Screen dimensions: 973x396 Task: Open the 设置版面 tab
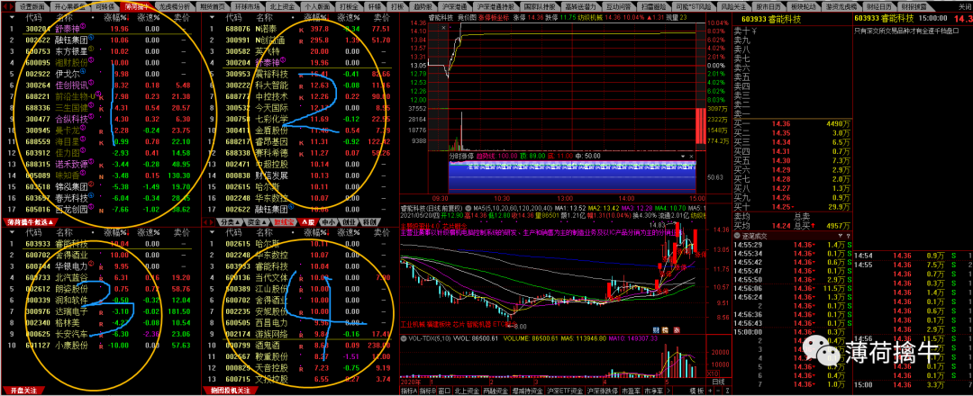click(31, 6)
